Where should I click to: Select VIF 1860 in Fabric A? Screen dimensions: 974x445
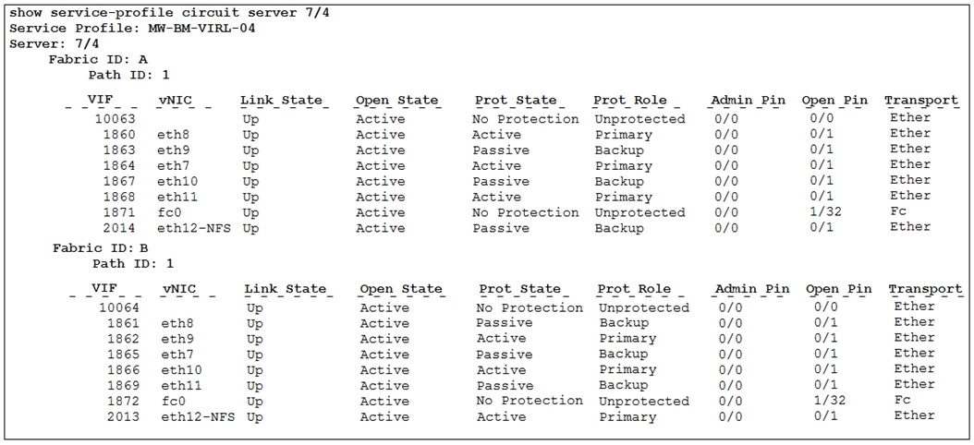pos(118,135)
